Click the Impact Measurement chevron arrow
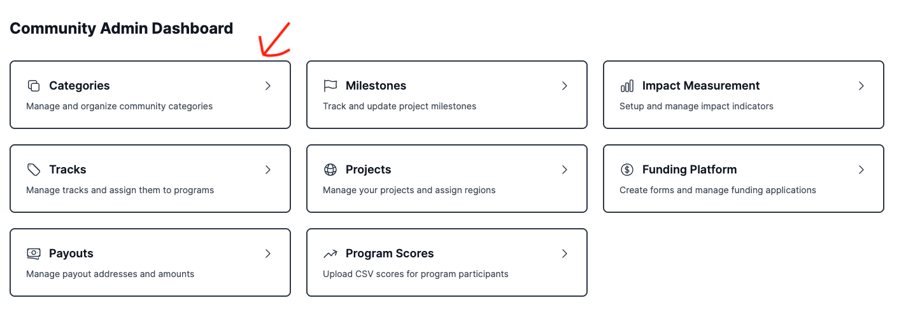 [861, 86]
